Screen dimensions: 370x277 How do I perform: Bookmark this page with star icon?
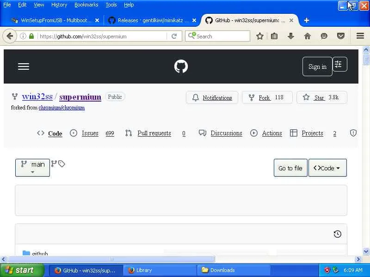coord(260,36)
